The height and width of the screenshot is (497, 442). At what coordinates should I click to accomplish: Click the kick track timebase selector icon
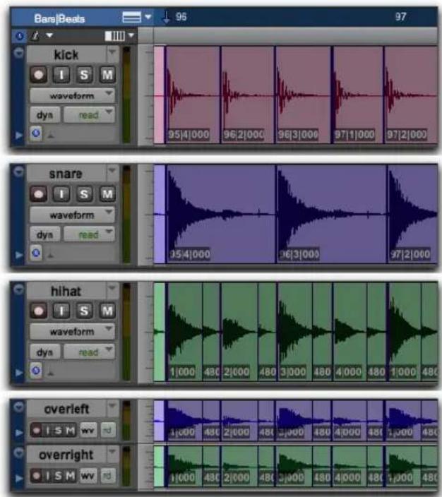36,133
